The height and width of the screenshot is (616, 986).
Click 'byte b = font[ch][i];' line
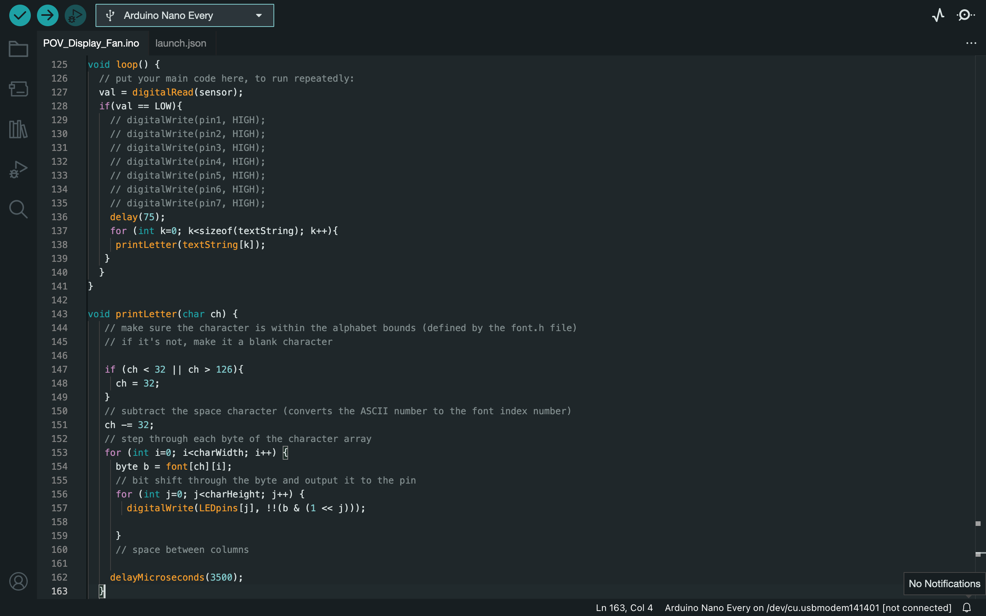(x=174, y=466)
